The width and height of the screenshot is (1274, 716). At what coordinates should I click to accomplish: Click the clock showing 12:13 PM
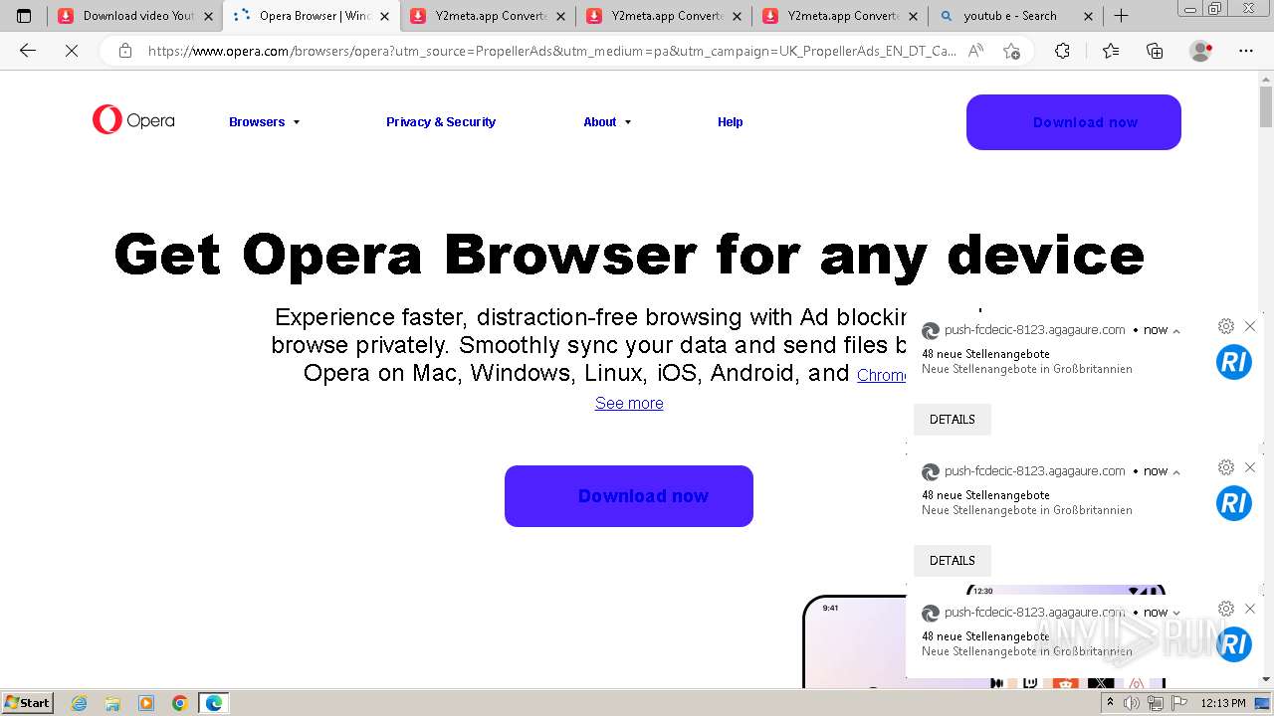[1222, 703]
